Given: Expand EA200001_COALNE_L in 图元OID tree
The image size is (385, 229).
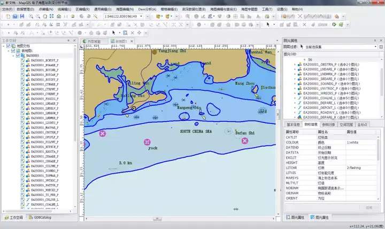Looking at the screenshot, I should click(x=295, y=98).
